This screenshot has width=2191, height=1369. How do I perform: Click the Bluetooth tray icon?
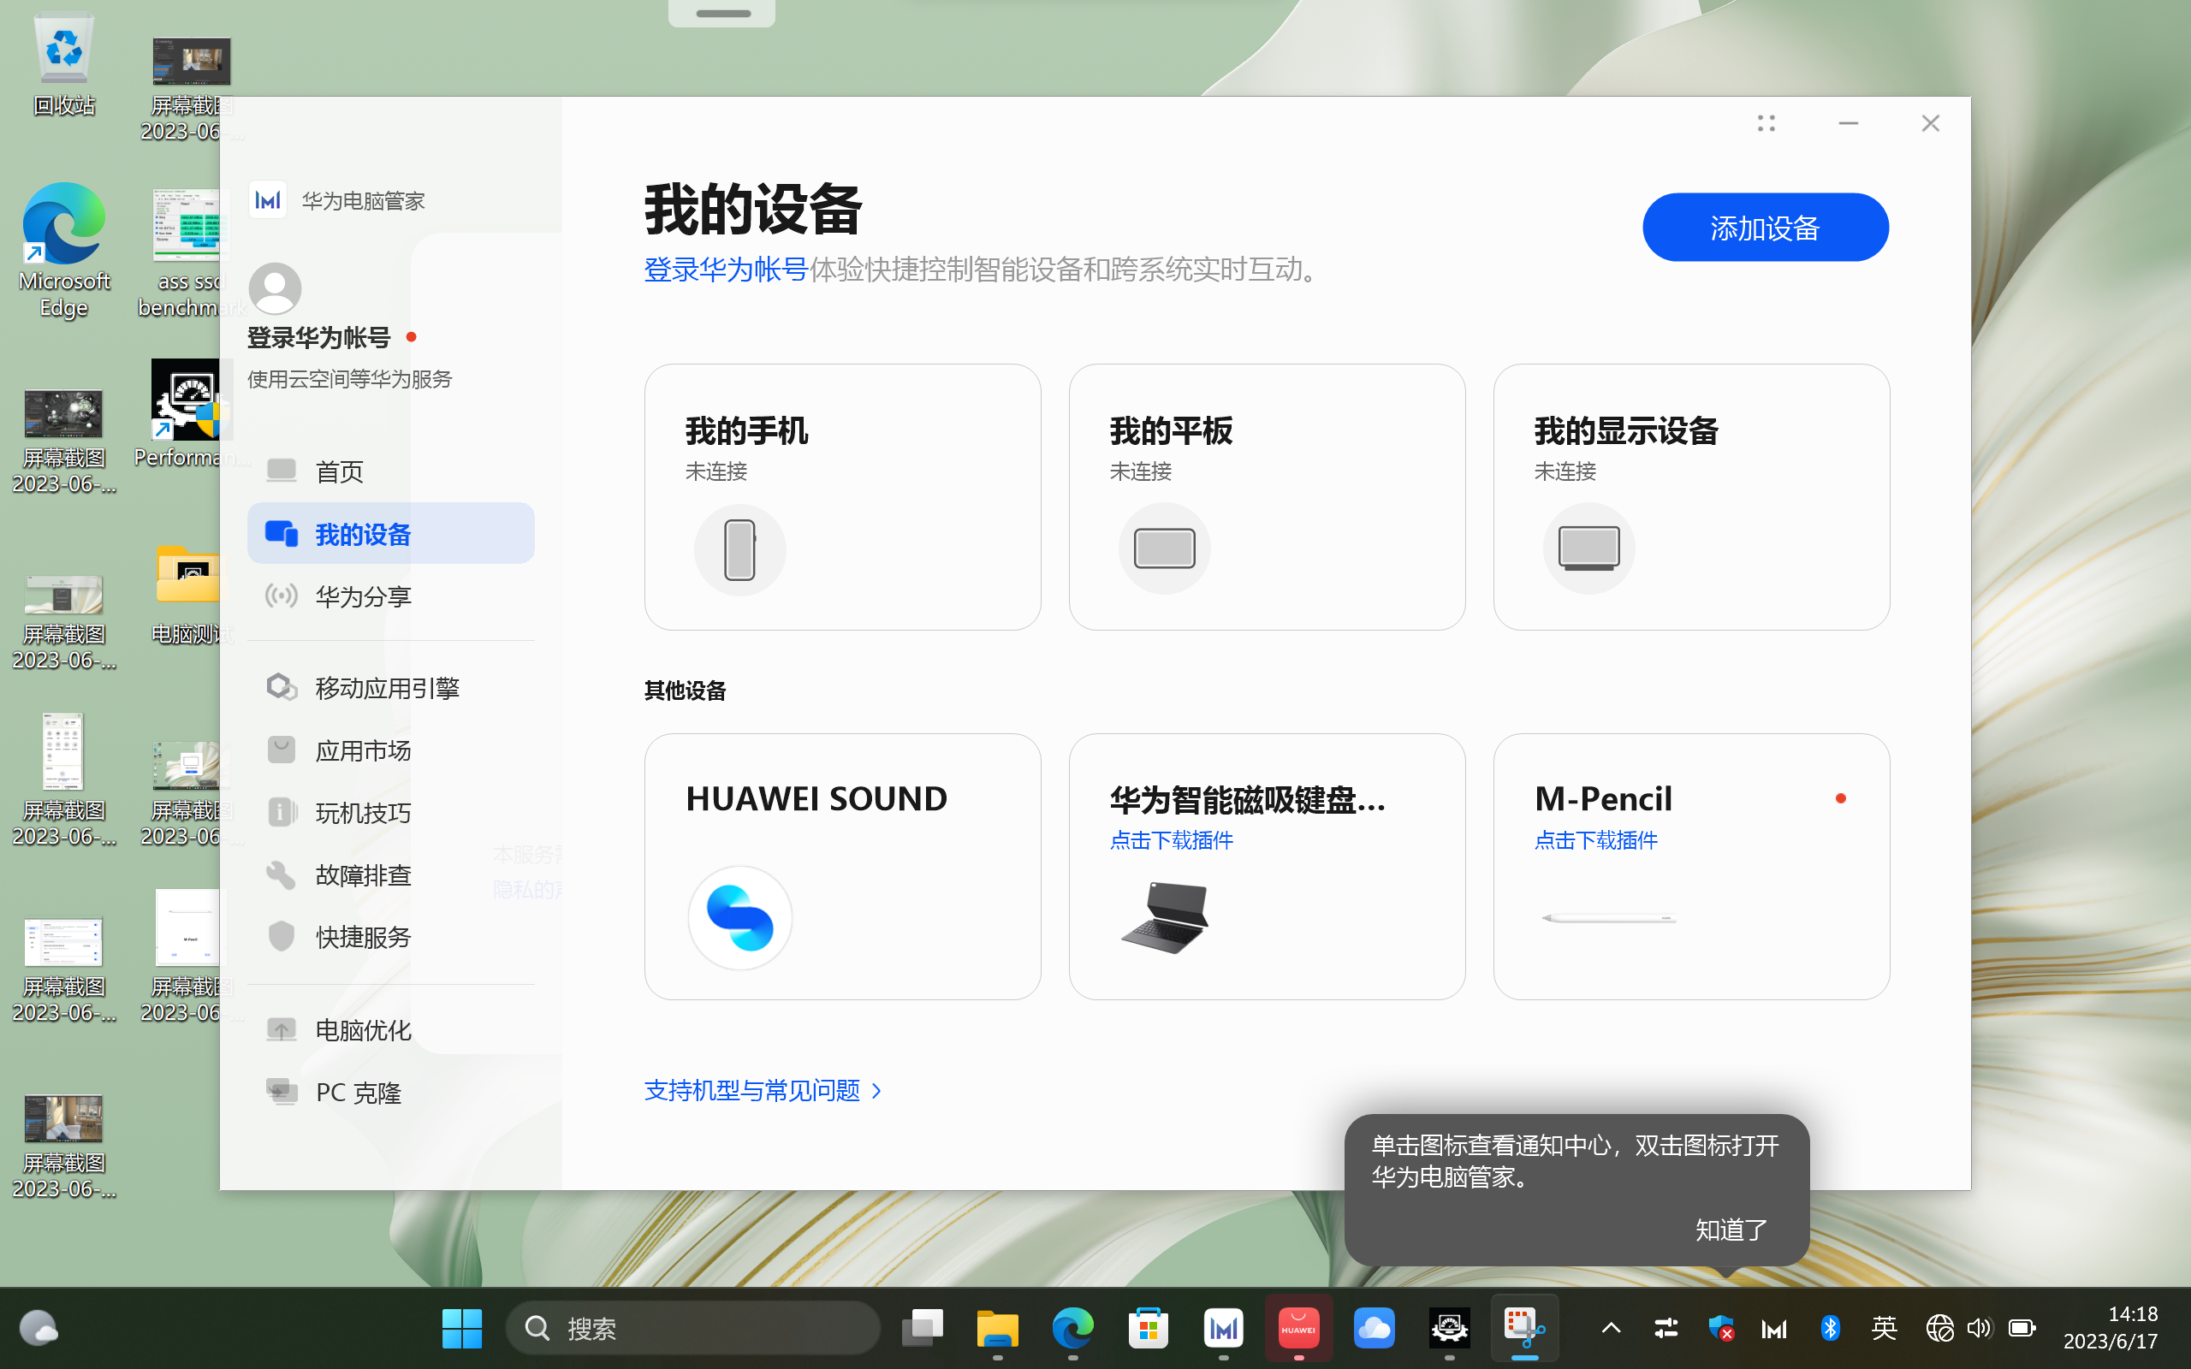pos(1830,1328)
